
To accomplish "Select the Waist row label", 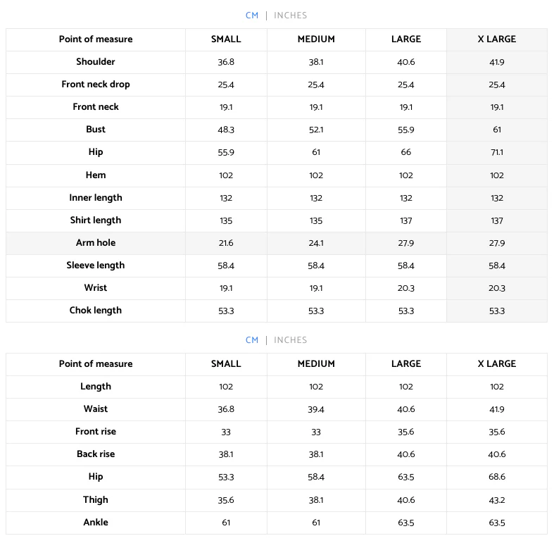I will coord(96,408).
